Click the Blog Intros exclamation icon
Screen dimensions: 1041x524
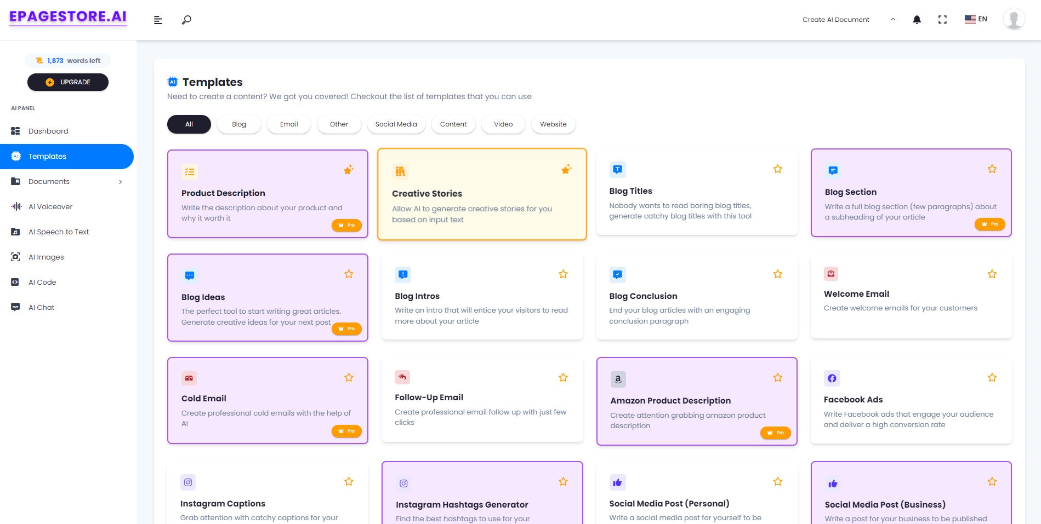(403, 274)
